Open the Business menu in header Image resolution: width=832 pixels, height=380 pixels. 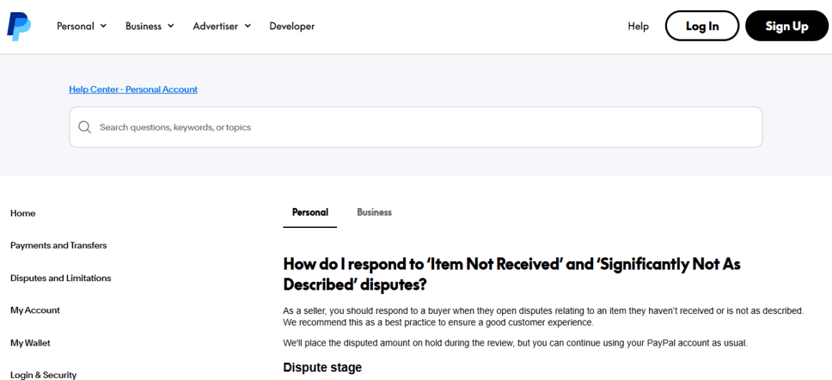click(150, 26)
